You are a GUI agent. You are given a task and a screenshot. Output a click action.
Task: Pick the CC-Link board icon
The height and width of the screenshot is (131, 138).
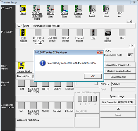pyautogui.click(x=65, y=9)
